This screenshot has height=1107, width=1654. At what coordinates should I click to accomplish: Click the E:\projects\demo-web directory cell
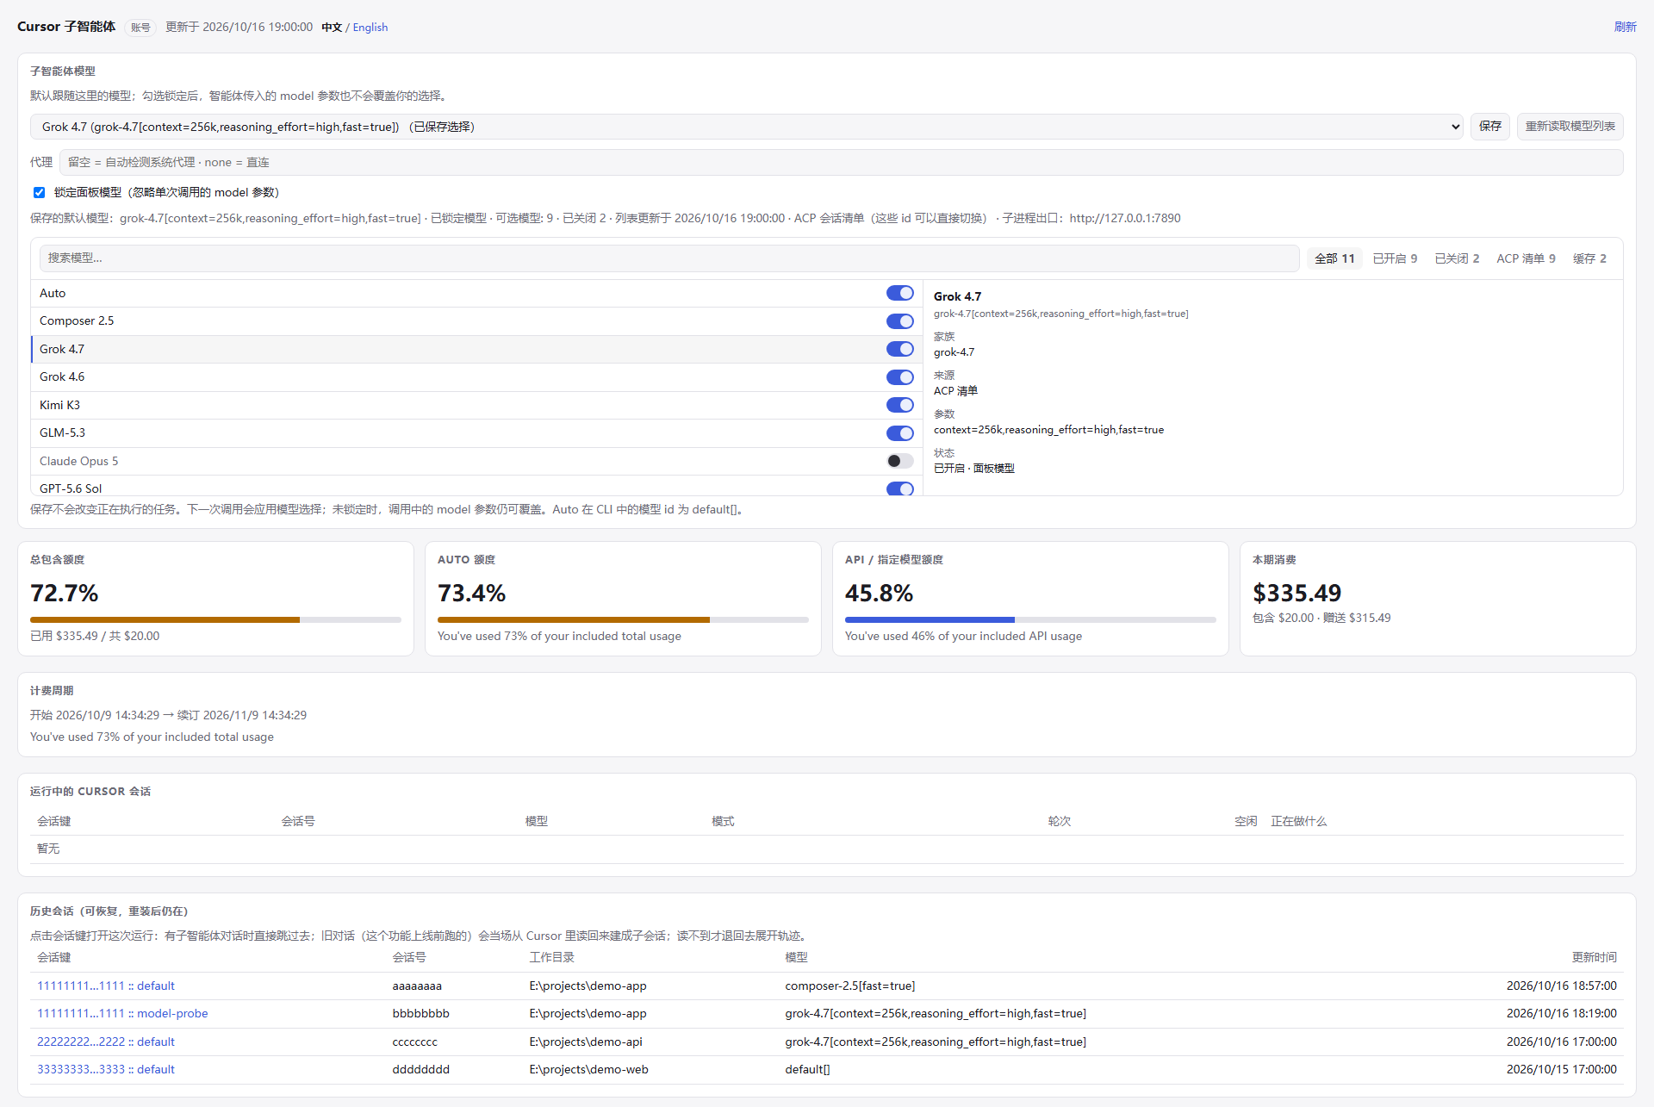click(589, 1069)
